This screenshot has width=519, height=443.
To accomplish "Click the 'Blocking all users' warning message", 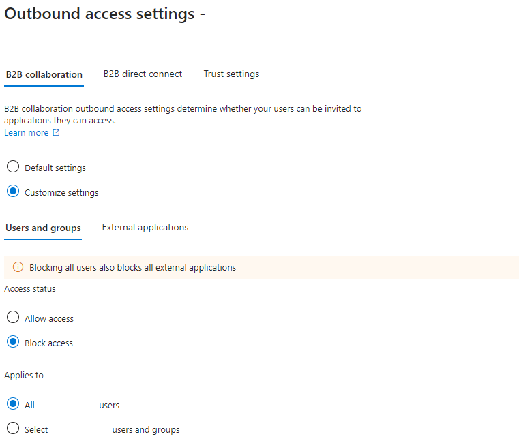I will point(132,268).
